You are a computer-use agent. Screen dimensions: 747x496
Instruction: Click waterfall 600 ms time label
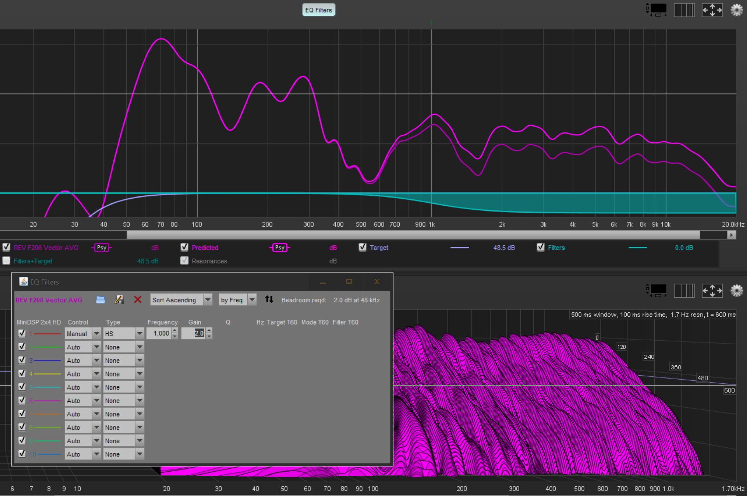pos(729,390)
